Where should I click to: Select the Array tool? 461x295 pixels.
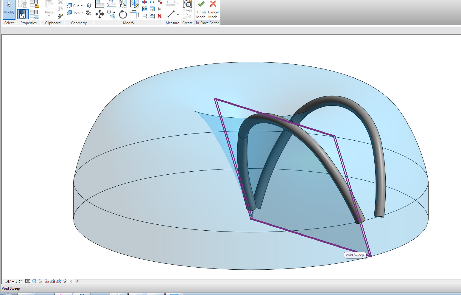coord(145,9)
